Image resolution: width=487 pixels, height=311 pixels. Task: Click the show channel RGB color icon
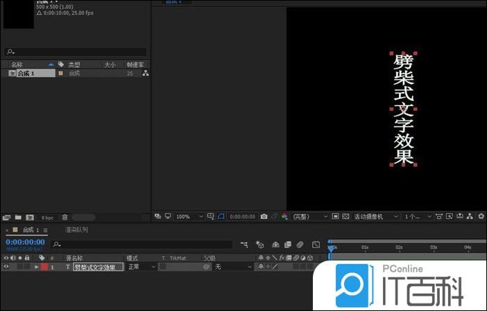(284, 217)
